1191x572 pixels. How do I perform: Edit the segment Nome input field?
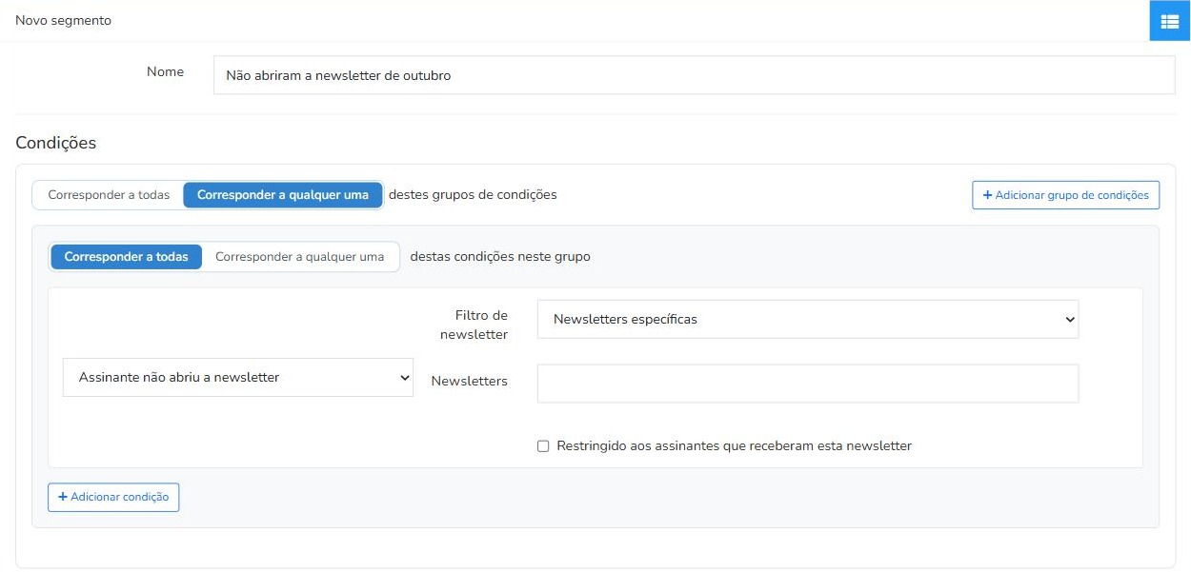pyautogui.click(x=694, y=75)
